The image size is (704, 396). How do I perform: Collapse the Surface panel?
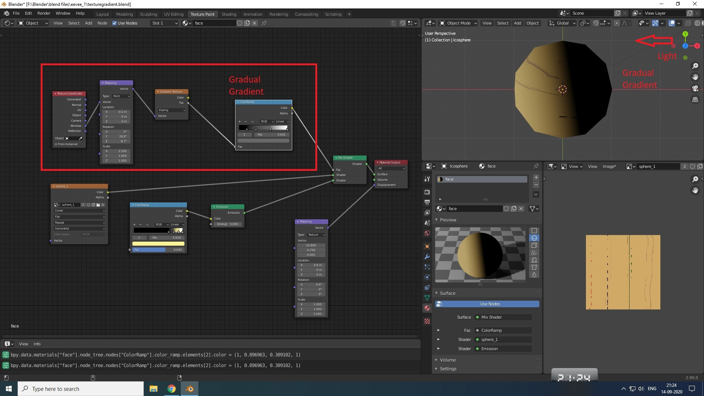point(437,293)
